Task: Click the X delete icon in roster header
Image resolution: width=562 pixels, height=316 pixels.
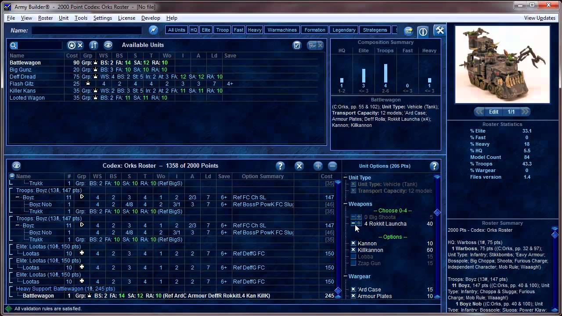Action: (299, 166)
